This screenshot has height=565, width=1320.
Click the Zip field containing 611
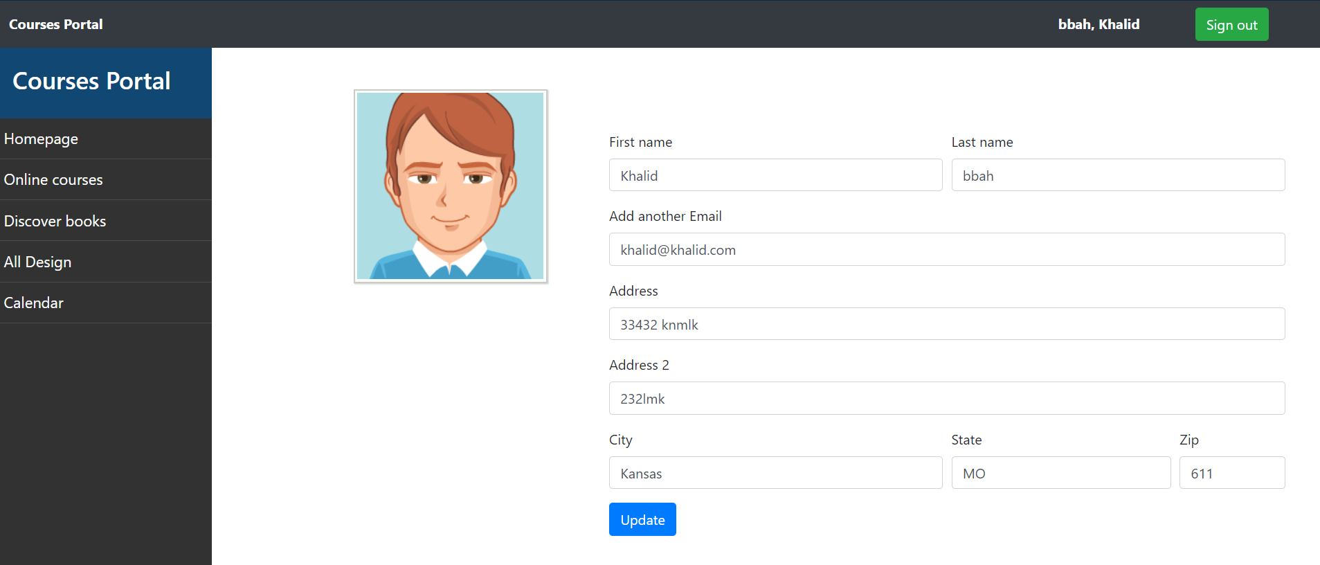(x=1232, y=473)
